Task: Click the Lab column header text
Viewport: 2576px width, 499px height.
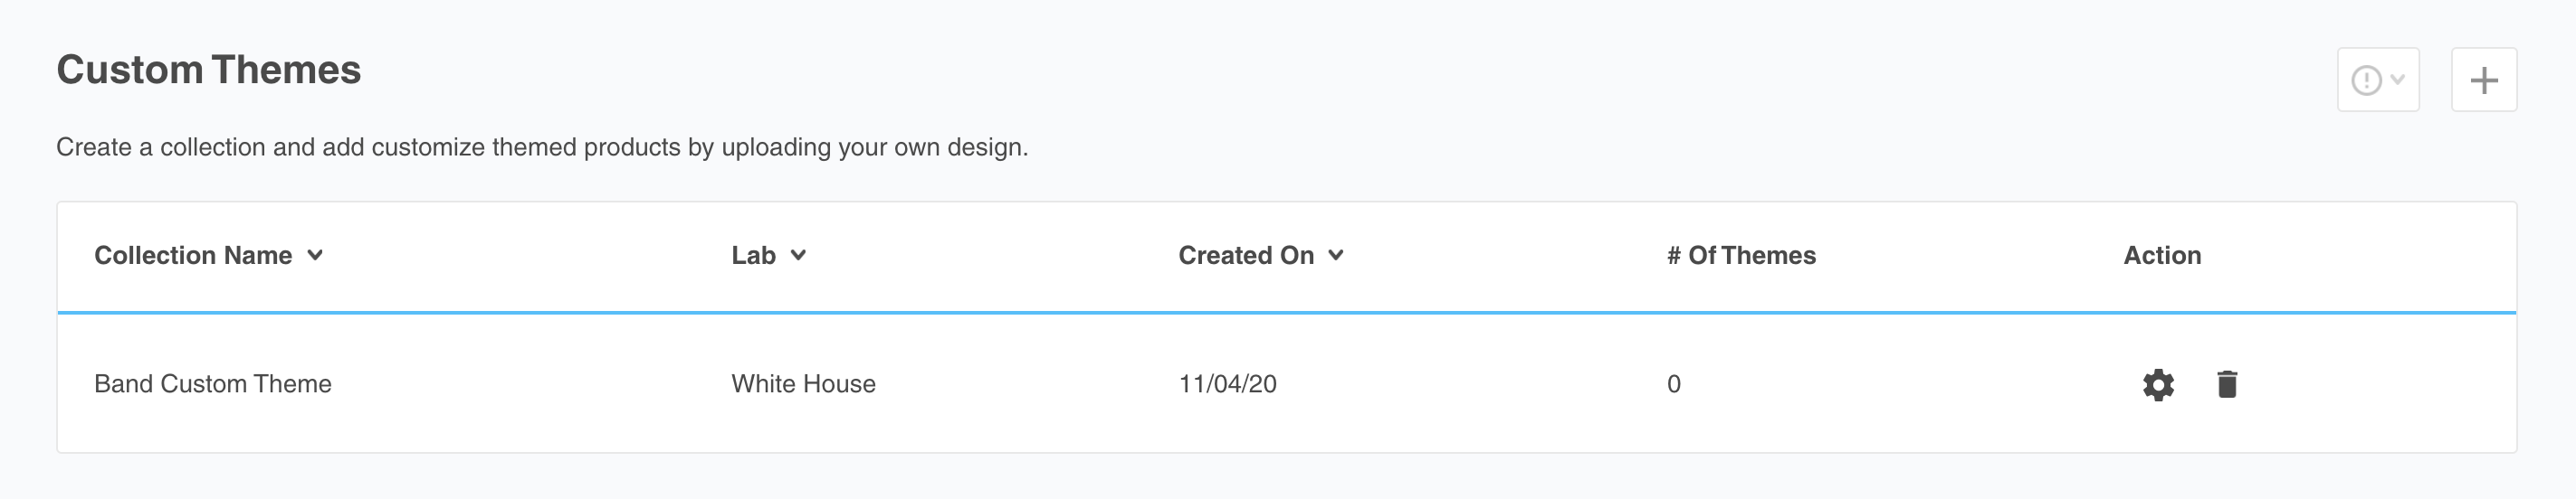Action: pos(753,256)
